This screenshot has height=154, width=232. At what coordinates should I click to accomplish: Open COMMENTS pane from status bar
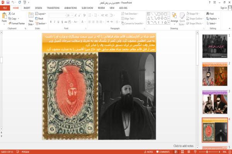click(163, 152)
